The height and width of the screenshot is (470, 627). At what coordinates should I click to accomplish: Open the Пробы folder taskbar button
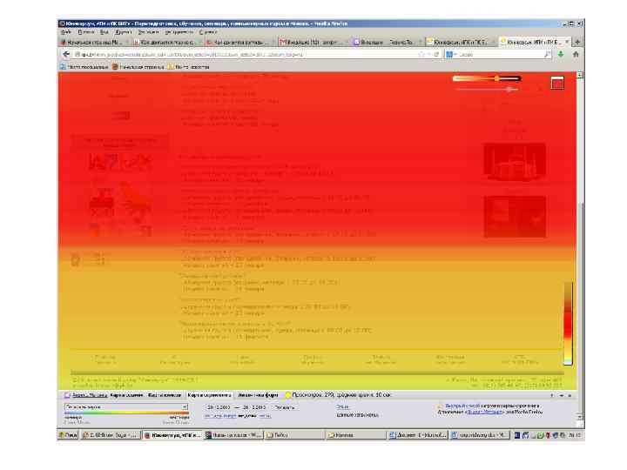(294, 435)
